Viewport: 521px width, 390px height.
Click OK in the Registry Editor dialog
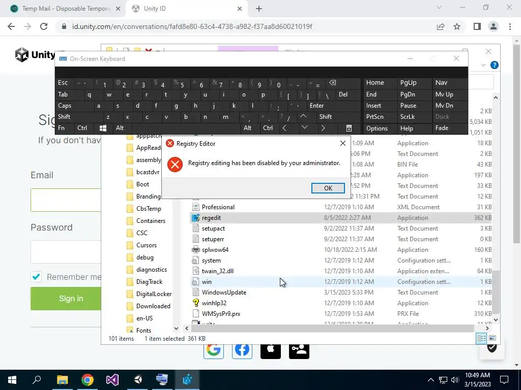click(328, 188)
